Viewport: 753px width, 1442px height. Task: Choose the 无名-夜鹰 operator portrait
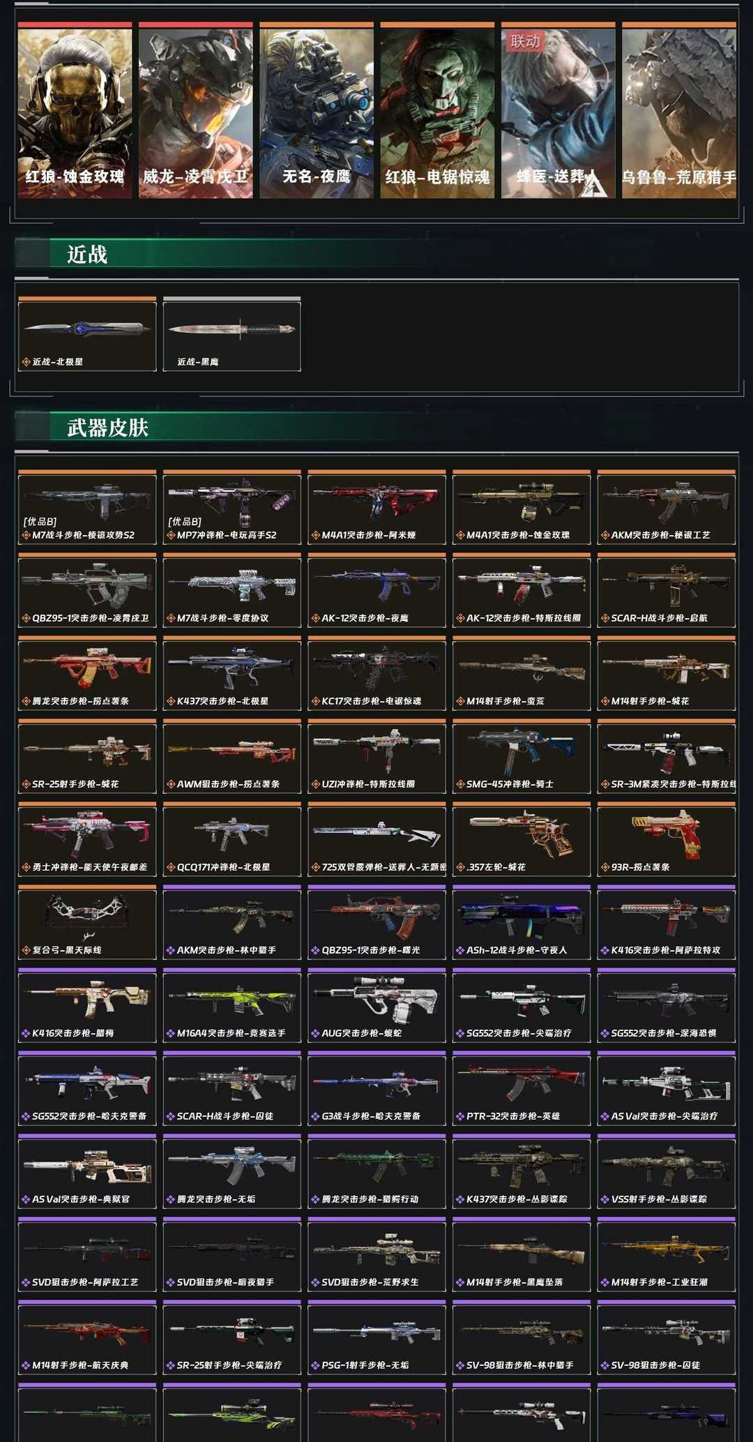click(317, 110)
